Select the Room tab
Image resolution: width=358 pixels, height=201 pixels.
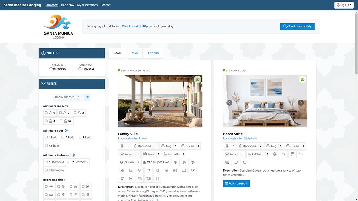pyautogui.click(x=118, y=53)
